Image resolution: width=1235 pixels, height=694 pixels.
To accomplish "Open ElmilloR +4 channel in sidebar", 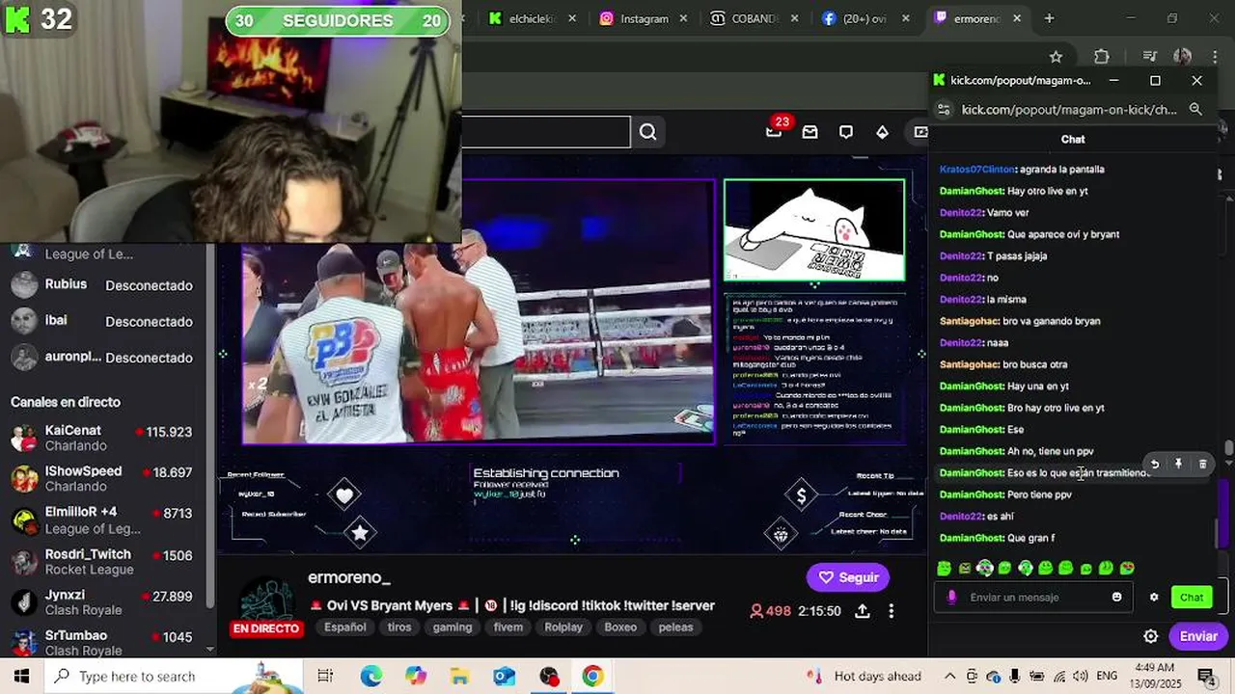I will pyautogui.click(x=102, y=520).
